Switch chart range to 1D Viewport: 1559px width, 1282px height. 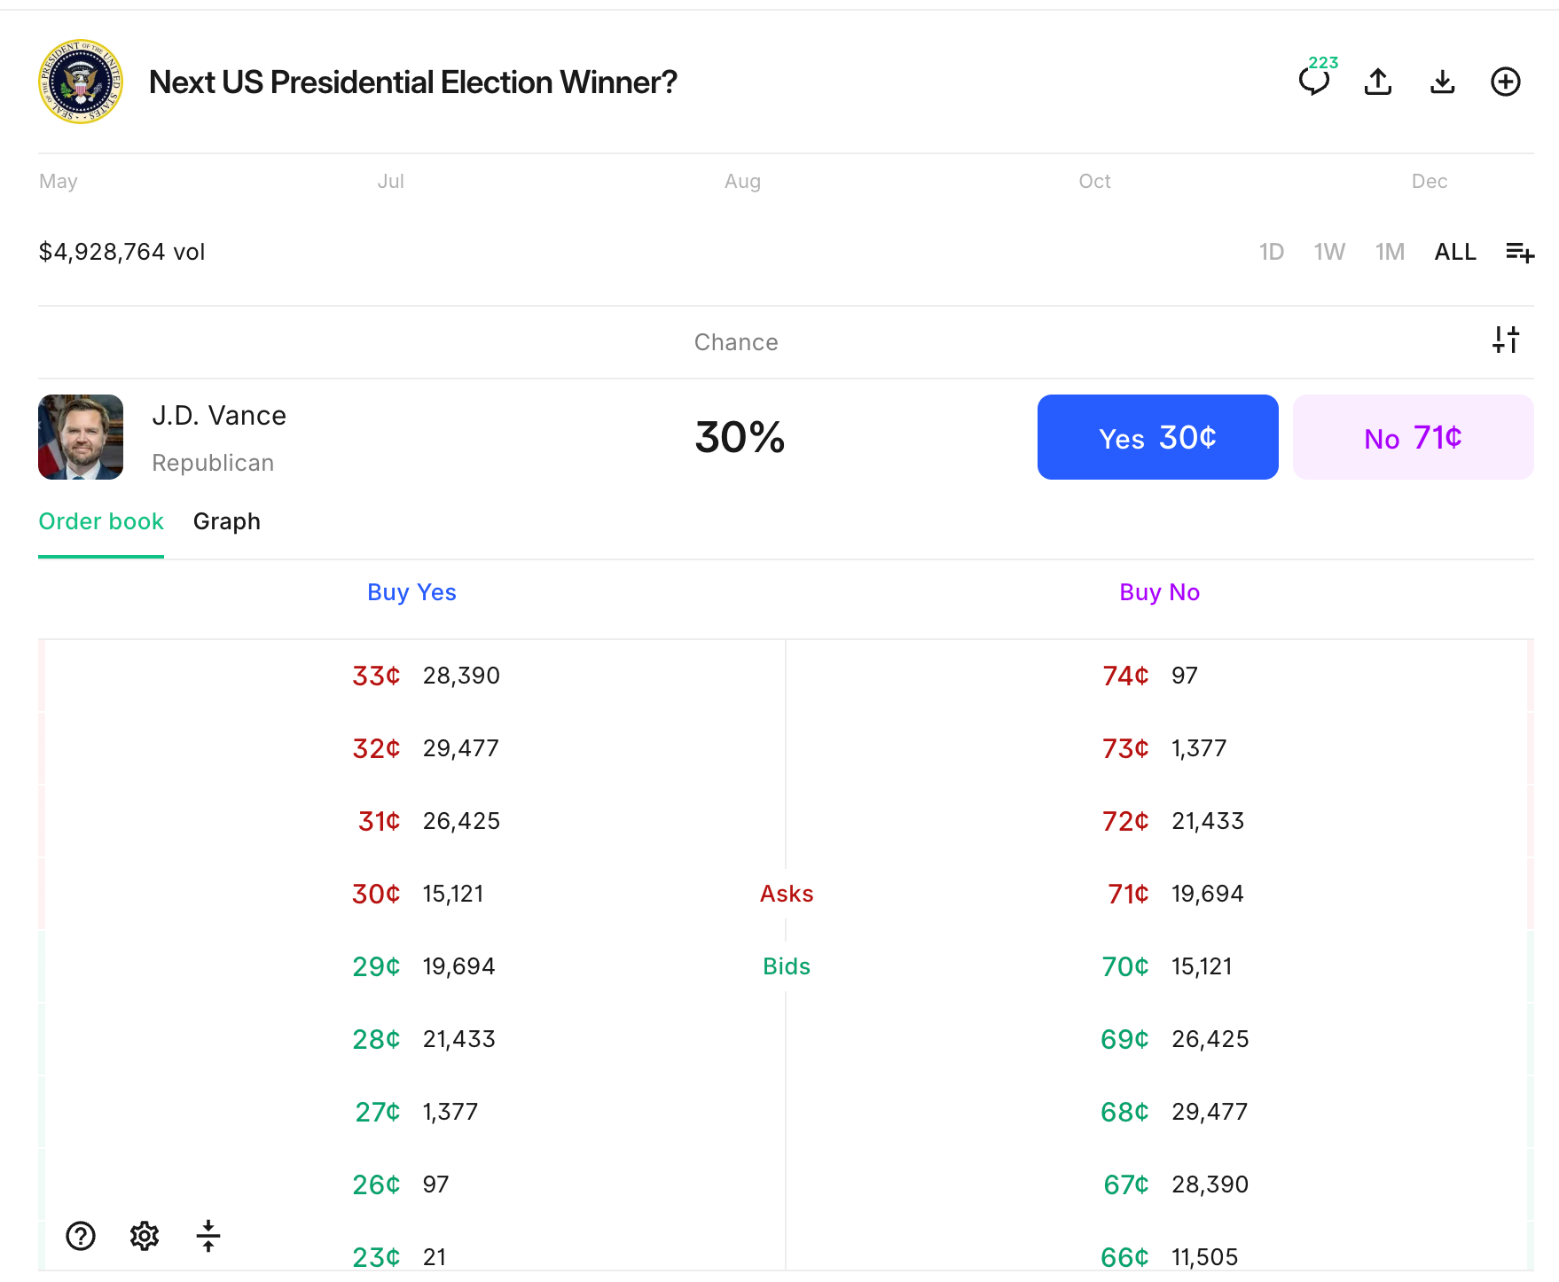point(1272,252)
